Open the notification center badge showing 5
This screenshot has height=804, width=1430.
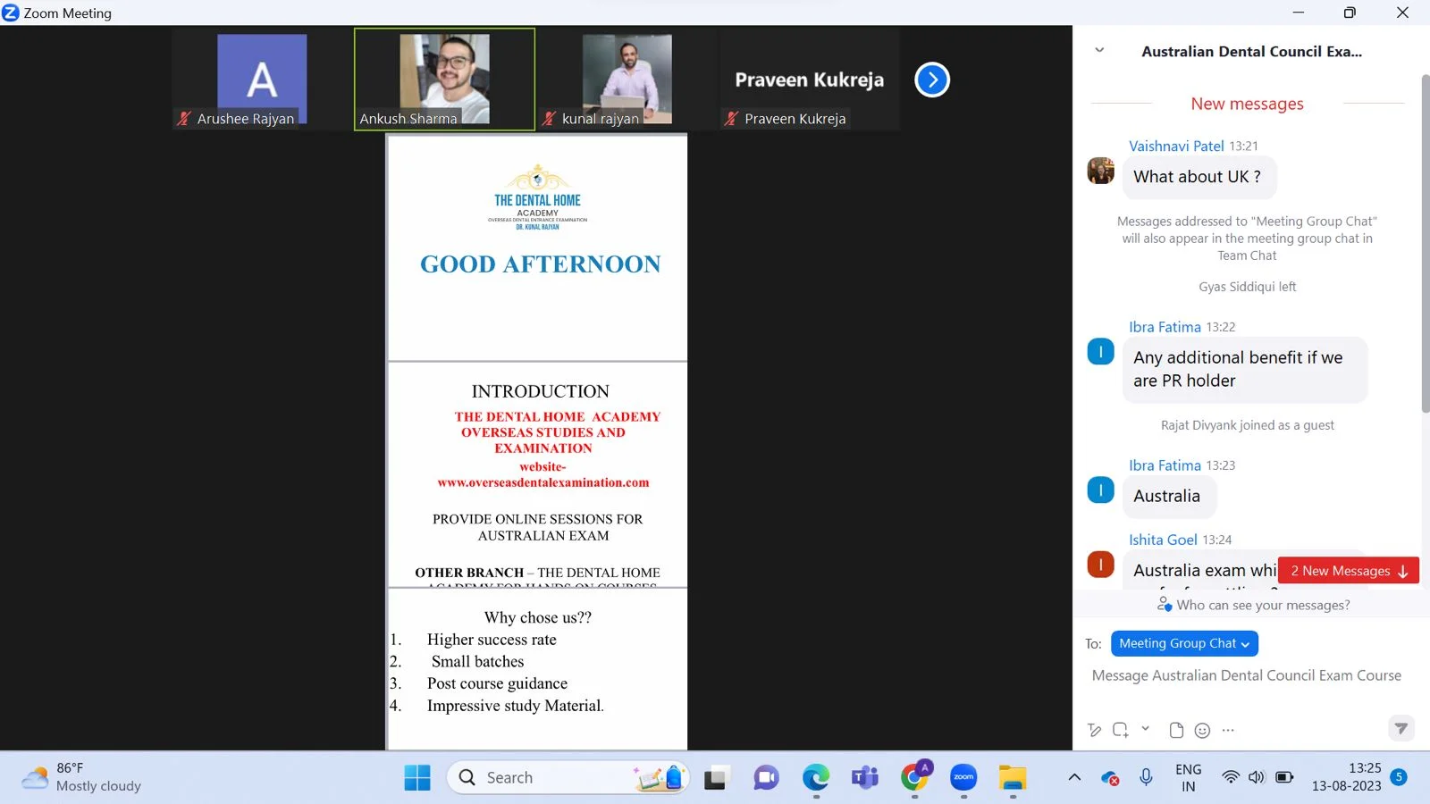pos(1400,777)
